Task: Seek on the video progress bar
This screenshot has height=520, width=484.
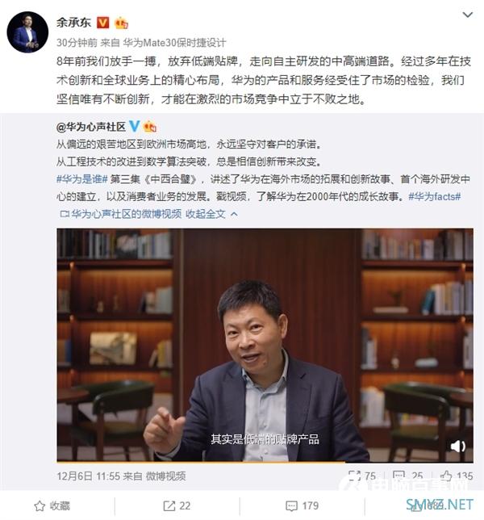Action: (x=265, y=462)
